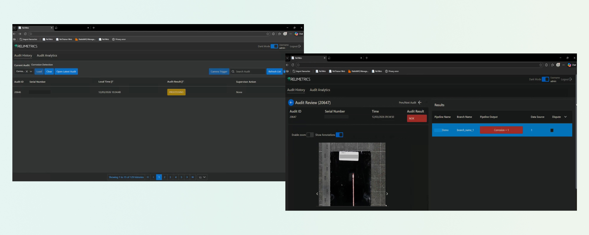Turn on Enable zoom switch
The image size is (589, 235).
pyautogui.click(x=310, y=135)
